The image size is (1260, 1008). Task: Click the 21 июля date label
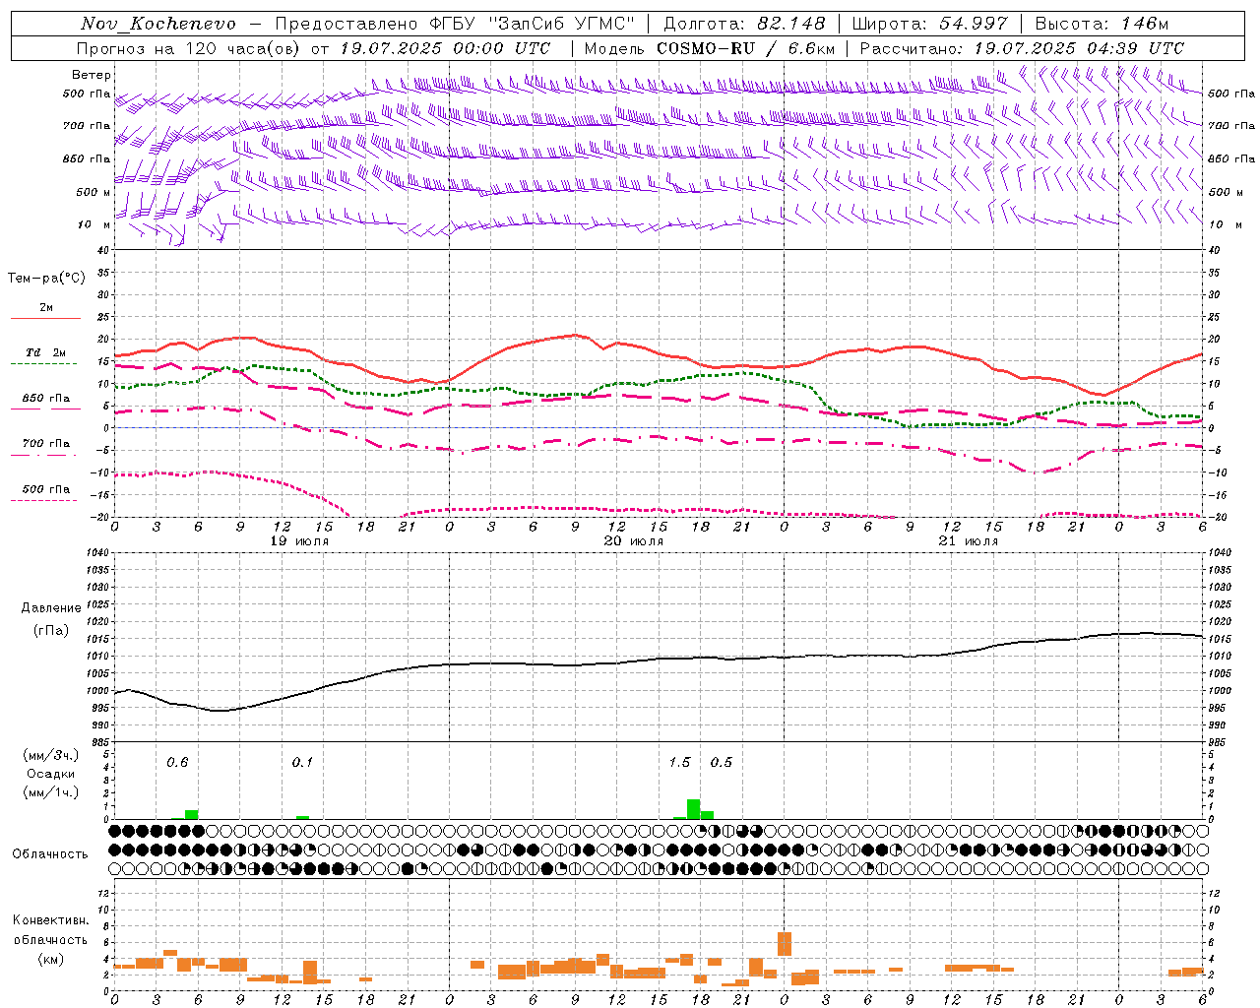click(x=968, y=540)
